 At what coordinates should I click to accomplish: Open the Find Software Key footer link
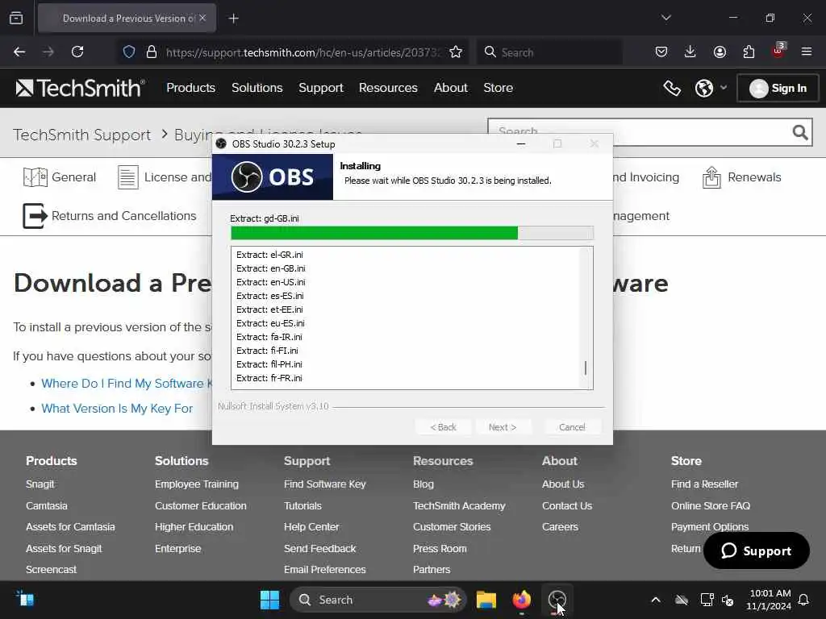(324, 484)
